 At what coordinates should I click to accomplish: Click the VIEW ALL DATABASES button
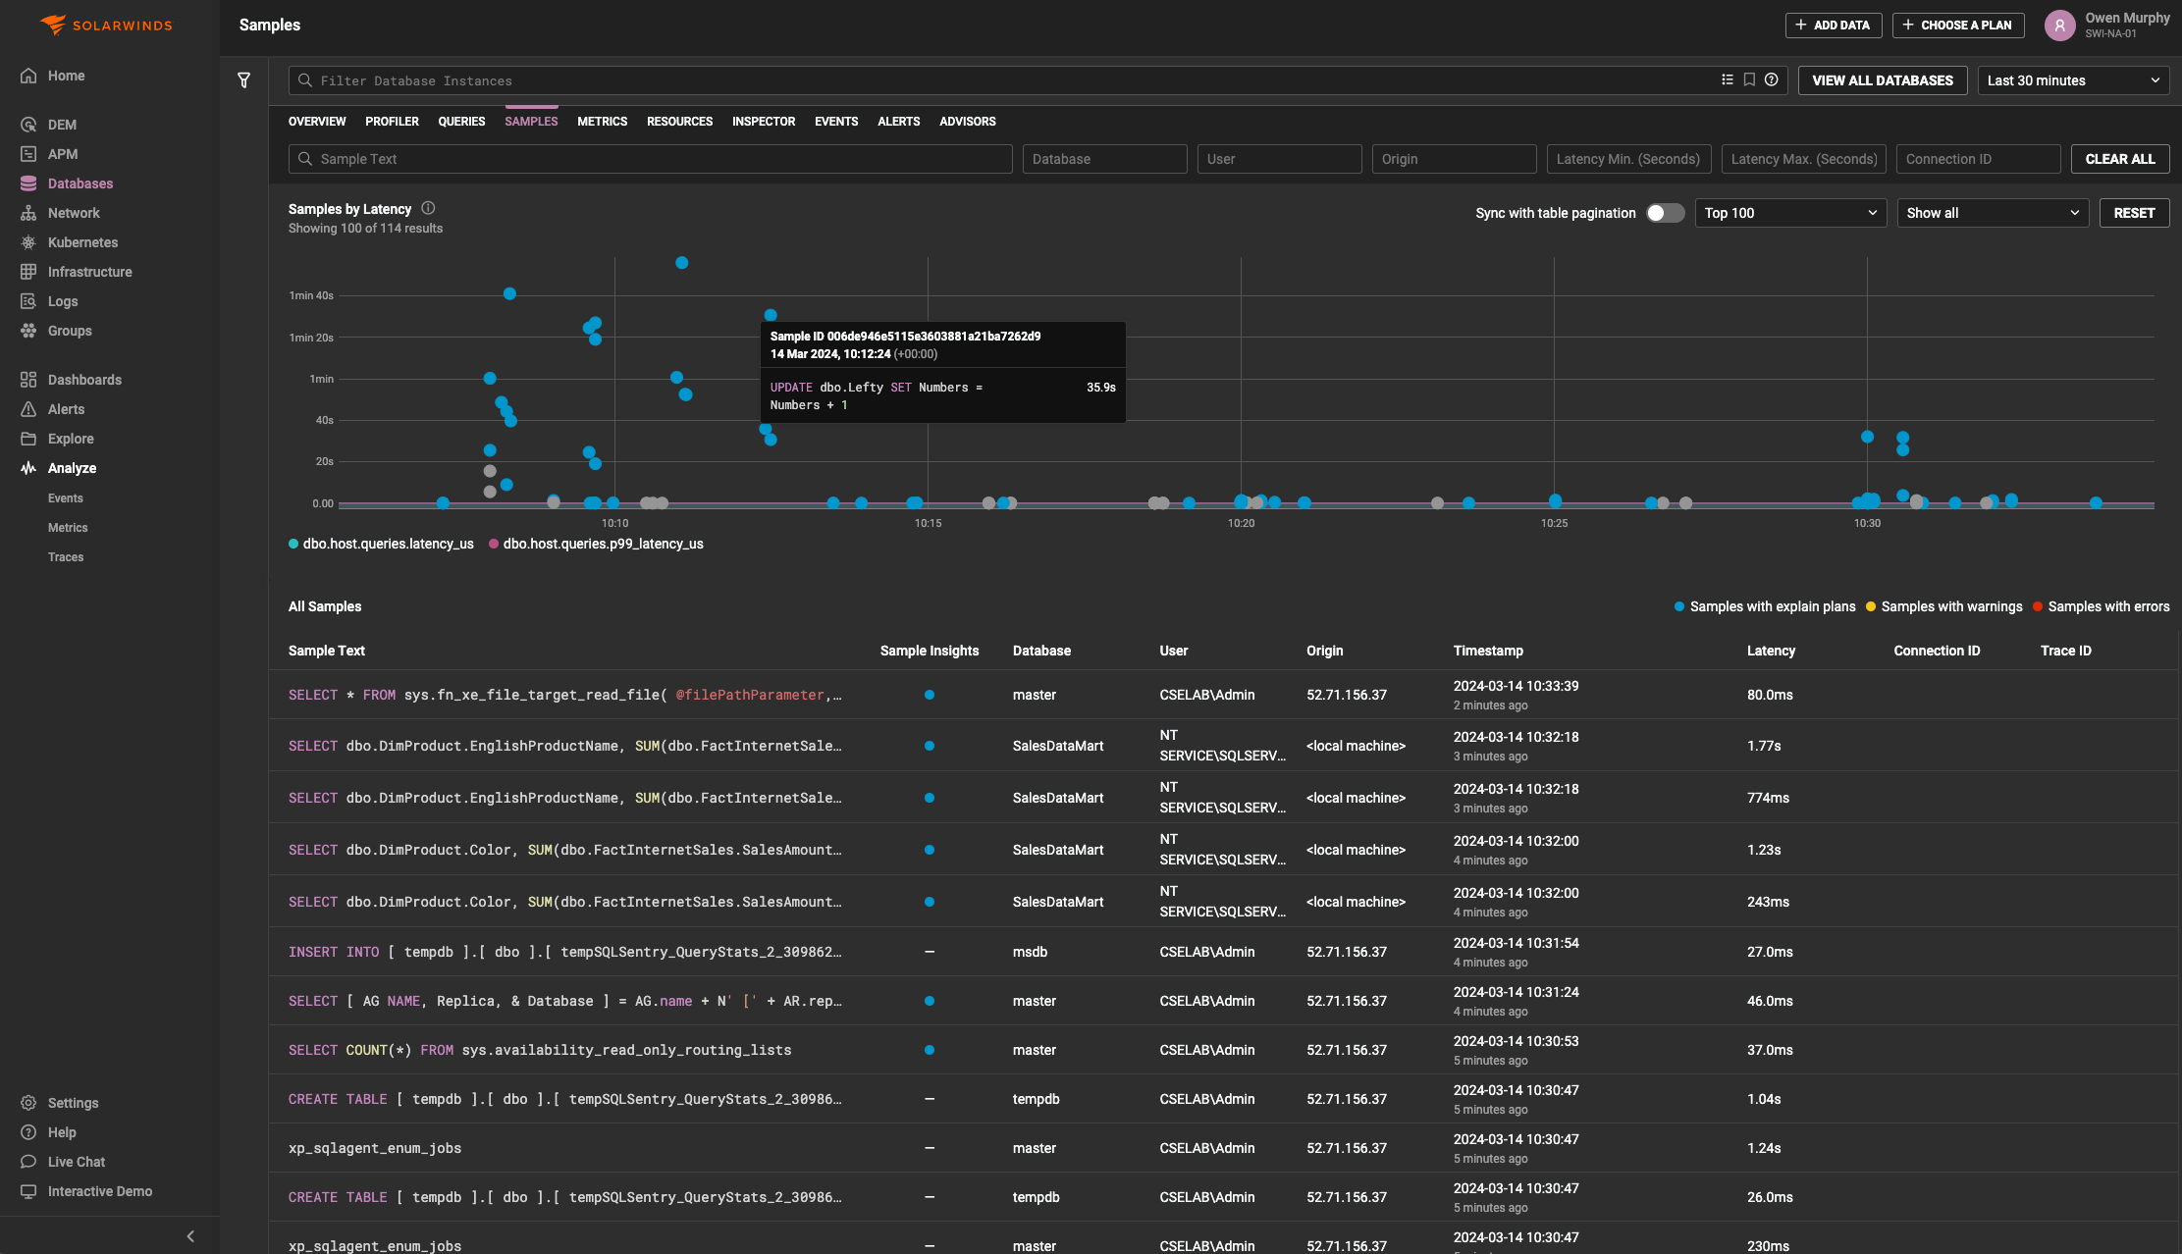(x=1882, y=80)
